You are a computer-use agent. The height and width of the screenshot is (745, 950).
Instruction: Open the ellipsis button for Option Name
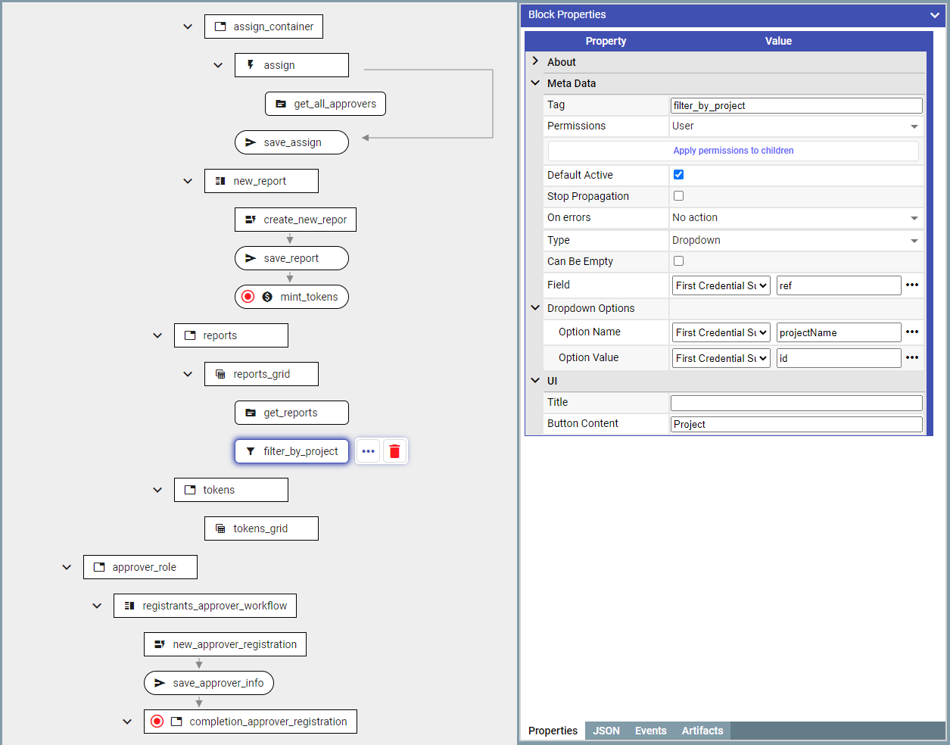point(912,332)
